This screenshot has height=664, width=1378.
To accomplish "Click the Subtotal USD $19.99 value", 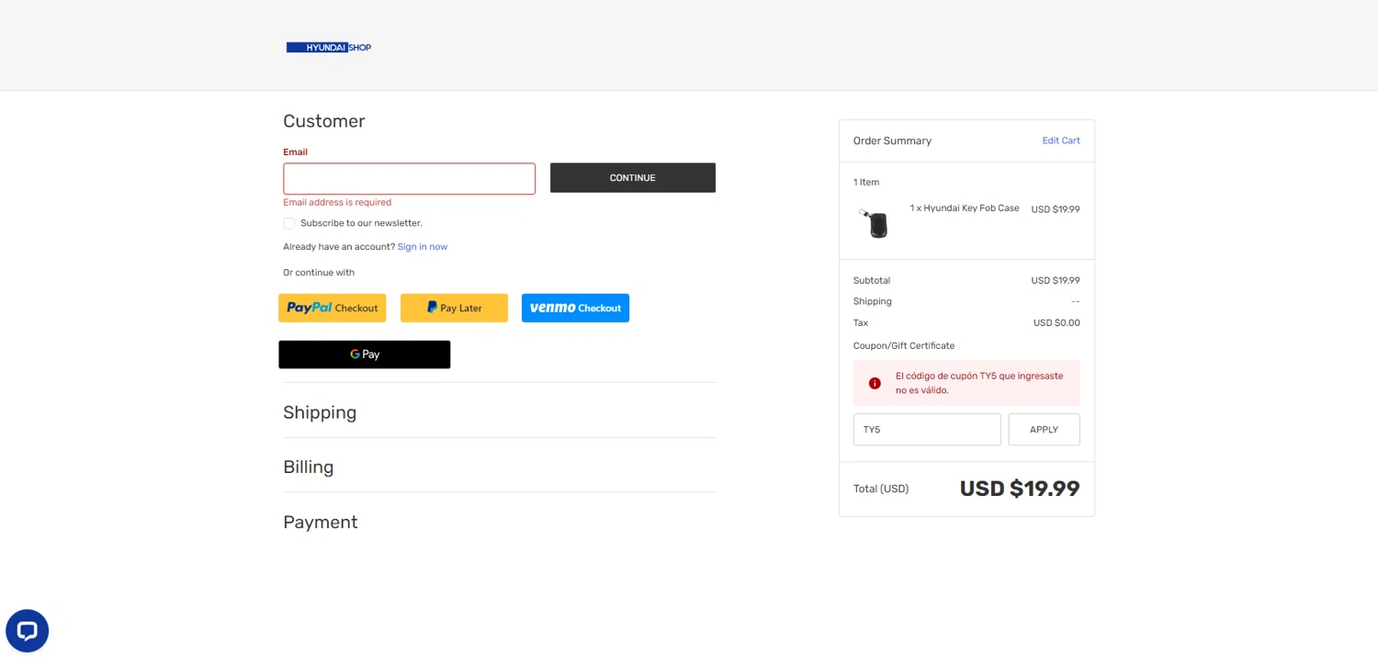I will (x=1056, y=281).
